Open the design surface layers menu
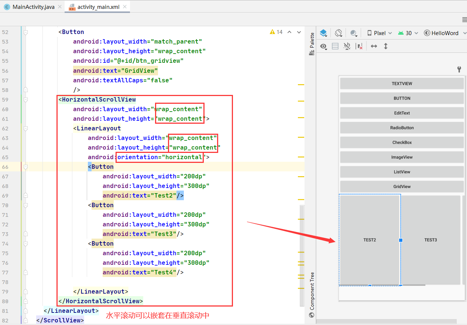467x325 pixels. coord(323,33)
